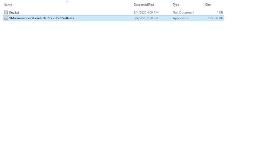This screenshot has height=167, width=273.
Task: Click the Text Document type cell
Action: pos(183,13)
